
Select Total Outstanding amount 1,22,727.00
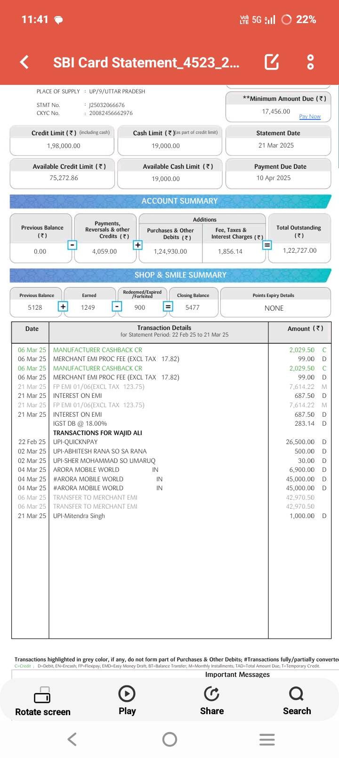tap(299, 250)
